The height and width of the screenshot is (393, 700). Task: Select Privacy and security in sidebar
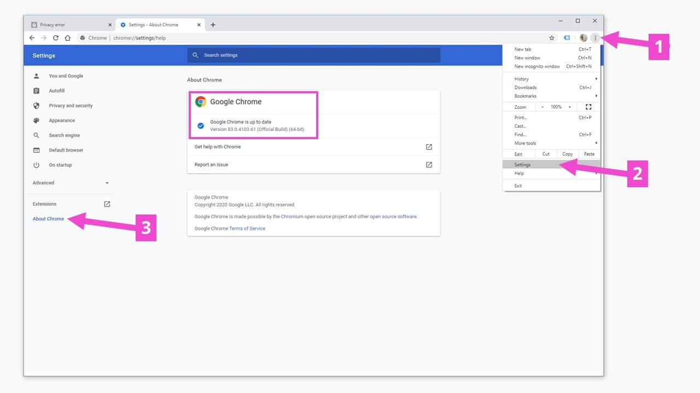pos(71,106)
